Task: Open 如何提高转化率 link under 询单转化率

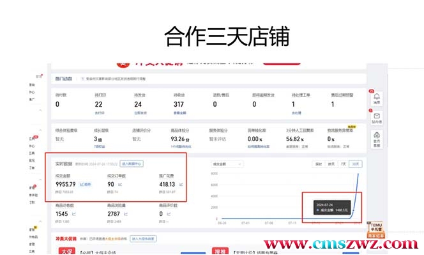Action: [259, 146]
